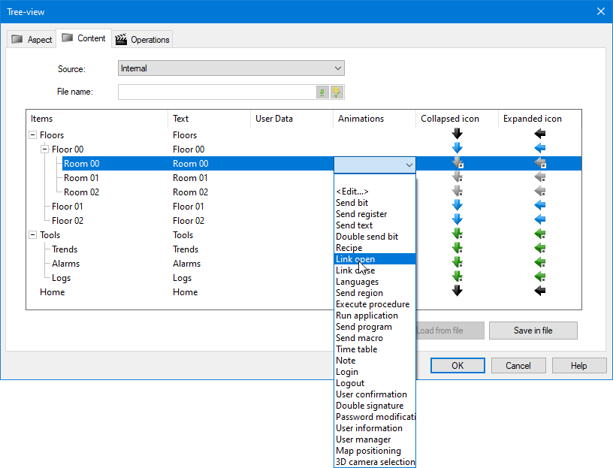This screenshot has height=468, width=613.
Task: Click the expanded icon for Room 02
Action: (x=539, y=192)
